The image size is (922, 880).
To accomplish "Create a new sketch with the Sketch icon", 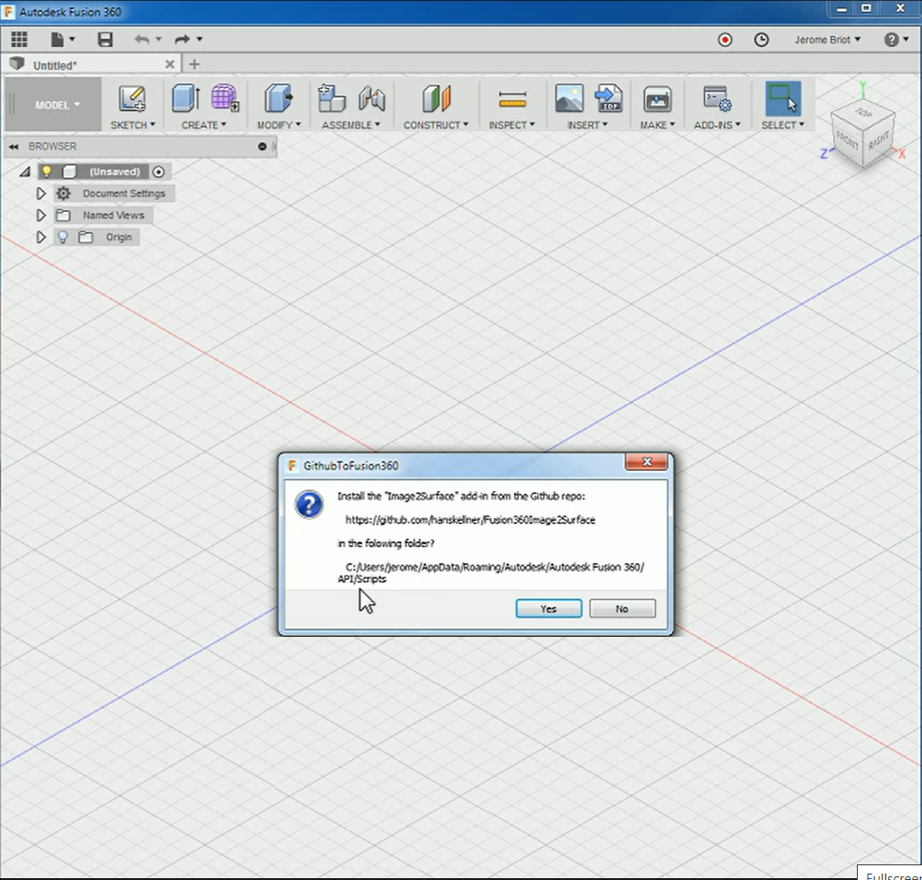I will (x=132, y=98).
